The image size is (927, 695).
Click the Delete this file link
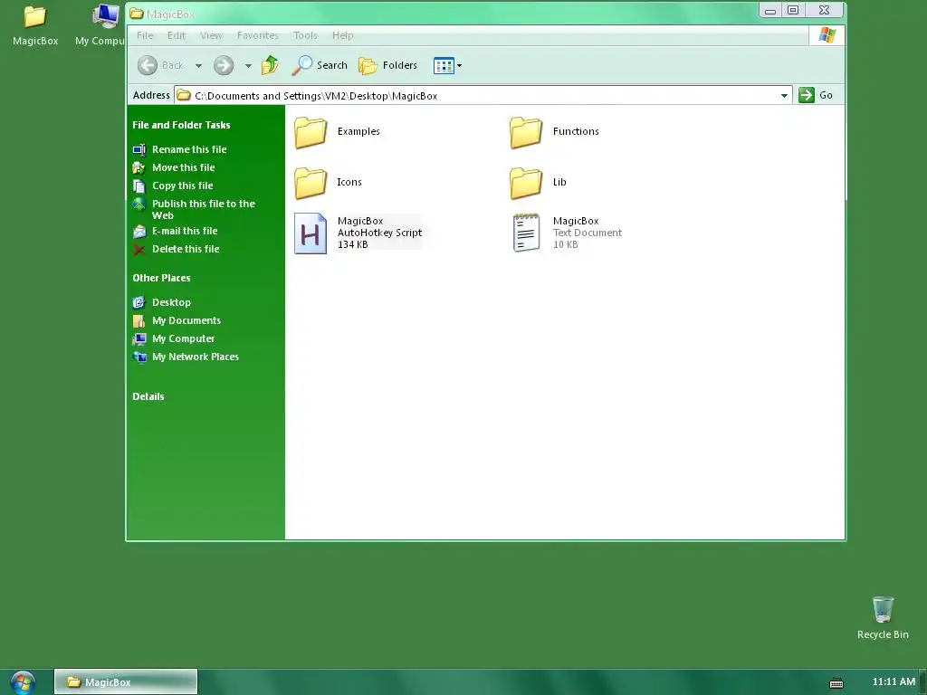coord(186,250)
